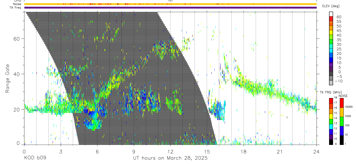Click the x-axis tick label '15'

pyautogui.click(x=207, y=151)
